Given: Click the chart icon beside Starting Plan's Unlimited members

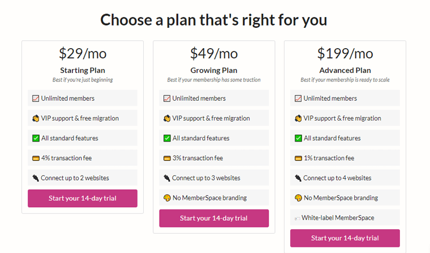Looking at the screenshot, I should click(x=36, y=98).
